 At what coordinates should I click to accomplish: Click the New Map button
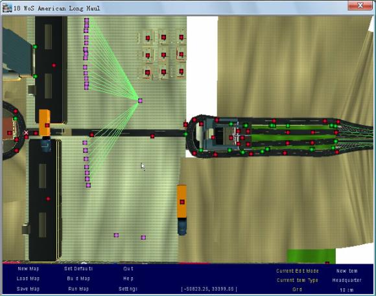click(28, 269)
